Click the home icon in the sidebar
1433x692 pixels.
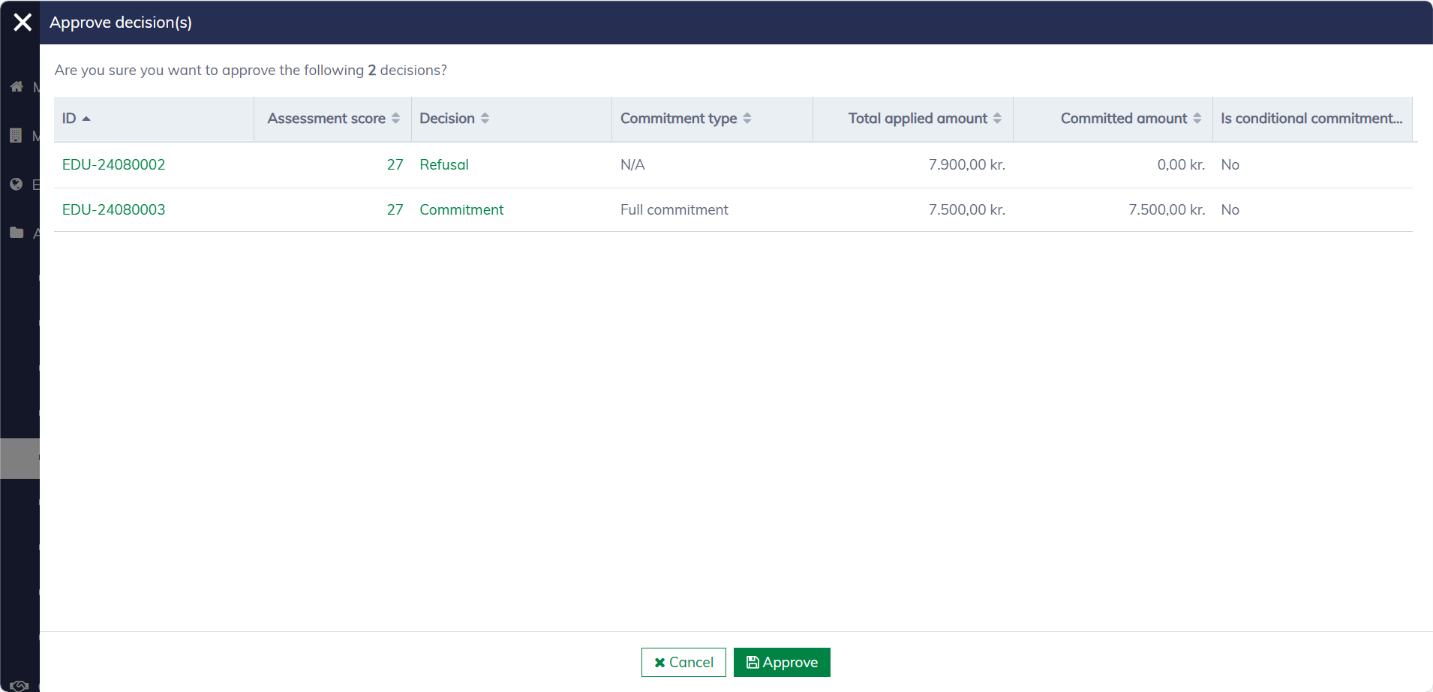17,87
